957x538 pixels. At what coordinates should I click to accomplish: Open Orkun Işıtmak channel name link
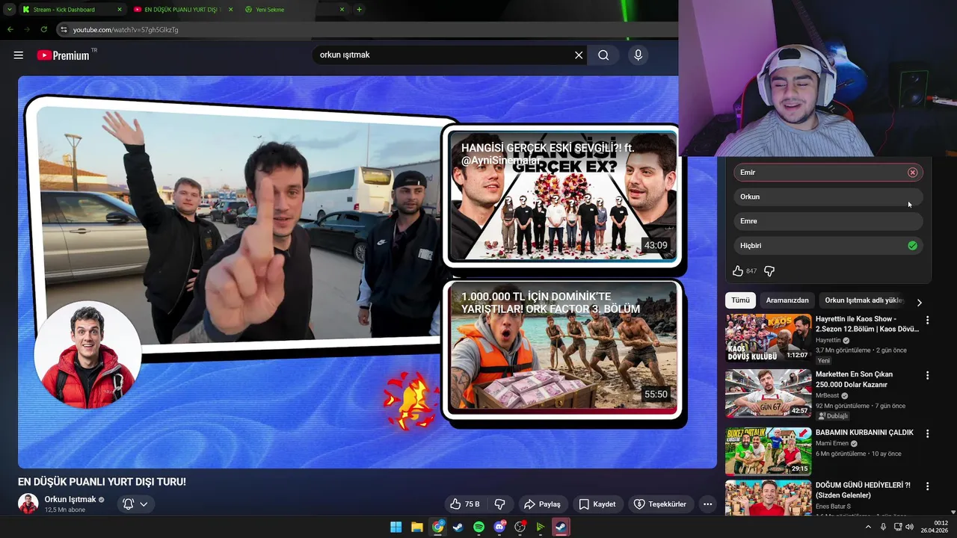70,500
